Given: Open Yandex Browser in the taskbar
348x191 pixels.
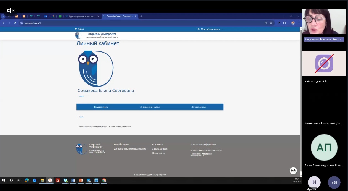Looking at the screenshot, I should (50, 180).
